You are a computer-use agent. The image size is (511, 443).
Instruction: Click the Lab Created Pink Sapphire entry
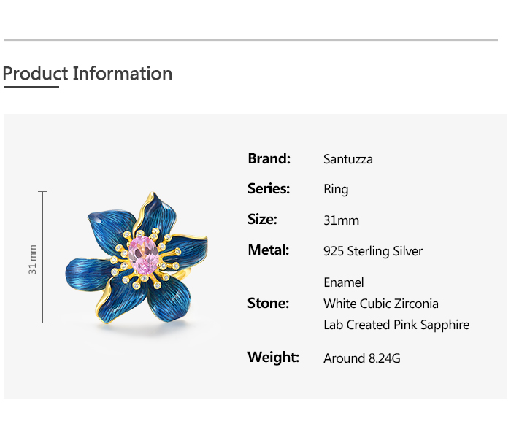[396, 325]
